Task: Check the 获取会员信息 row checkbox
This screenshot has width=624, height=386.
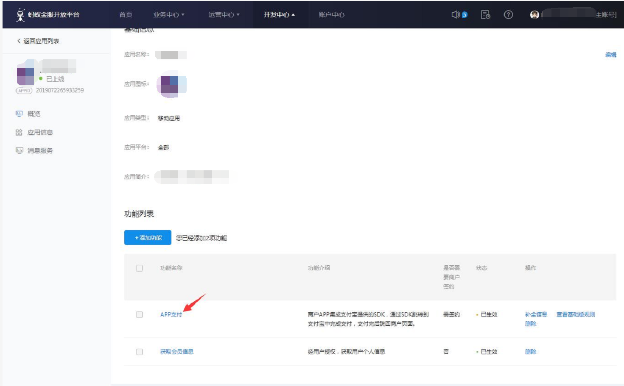Action: pyautogui.click(x=140, y=352)
